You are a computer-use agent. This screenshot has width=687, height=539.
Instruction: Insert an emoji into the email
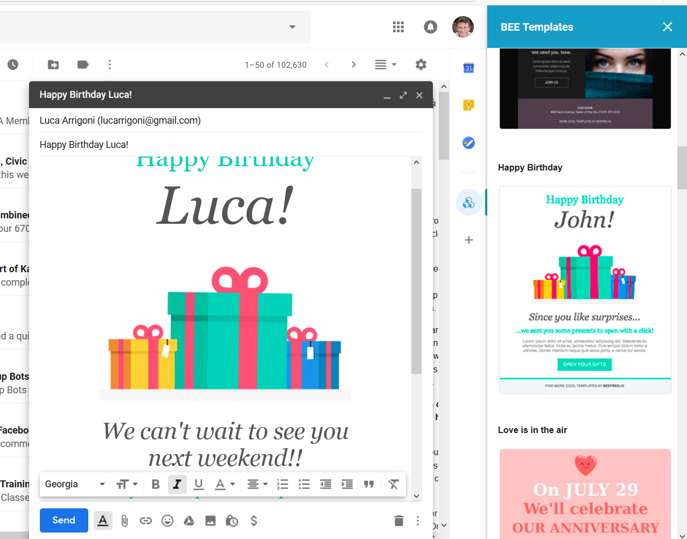tap(167, 521)
